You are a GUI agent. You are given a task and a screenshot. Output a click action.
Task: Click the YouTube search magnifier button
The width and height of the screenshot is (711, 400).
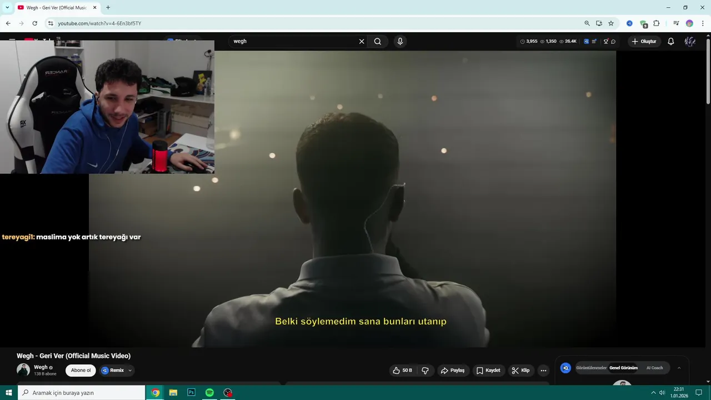(378, 41)
